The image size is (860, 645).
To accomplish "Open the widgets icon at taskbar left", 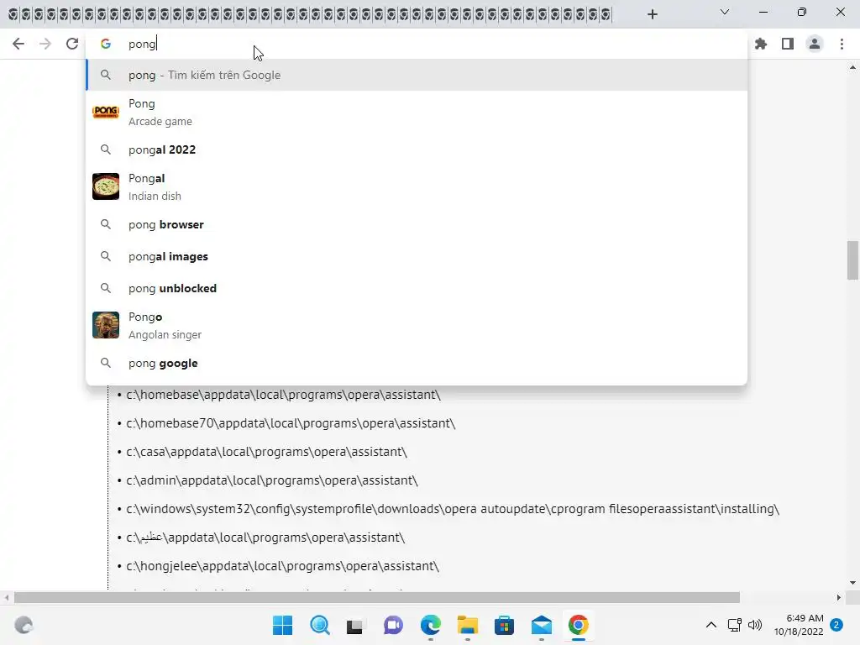I will coord(24,625).
